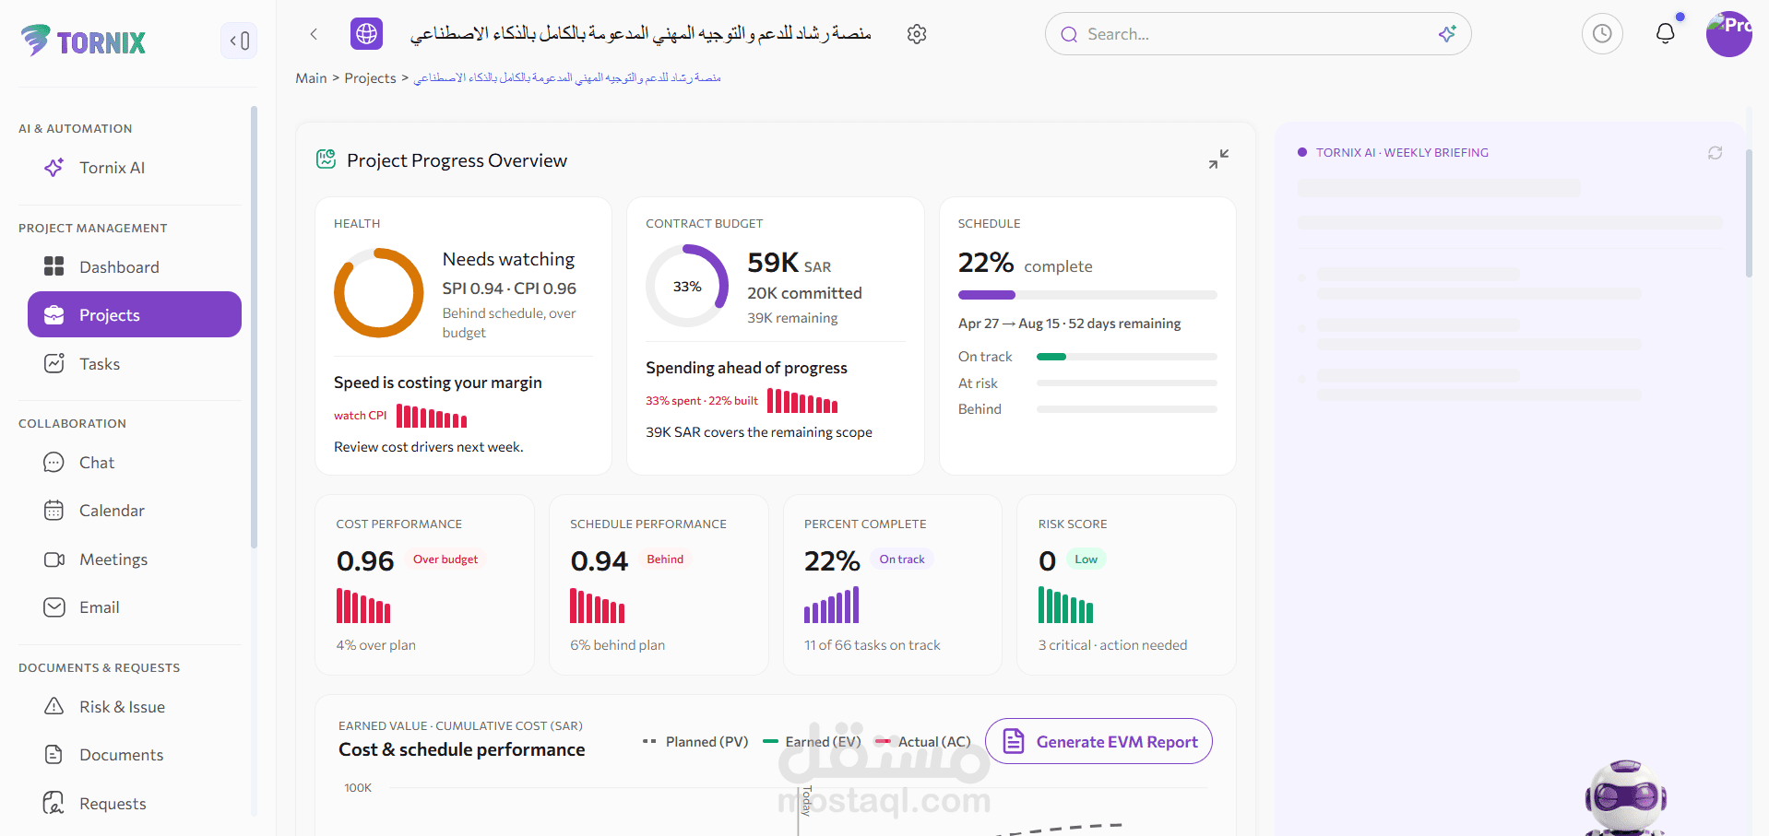Open Email in sidebar
The width and height of the screenshot is (1769, 836).
tap(135, 607)
